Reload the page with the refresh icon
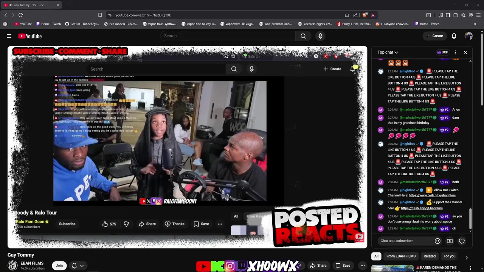 20,15
